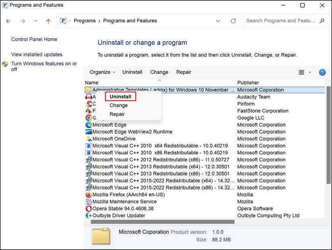The height and width of the screenshot is (250, 332).
Task: Click the navigate Back arrow icon
Action: click(8, 21)
